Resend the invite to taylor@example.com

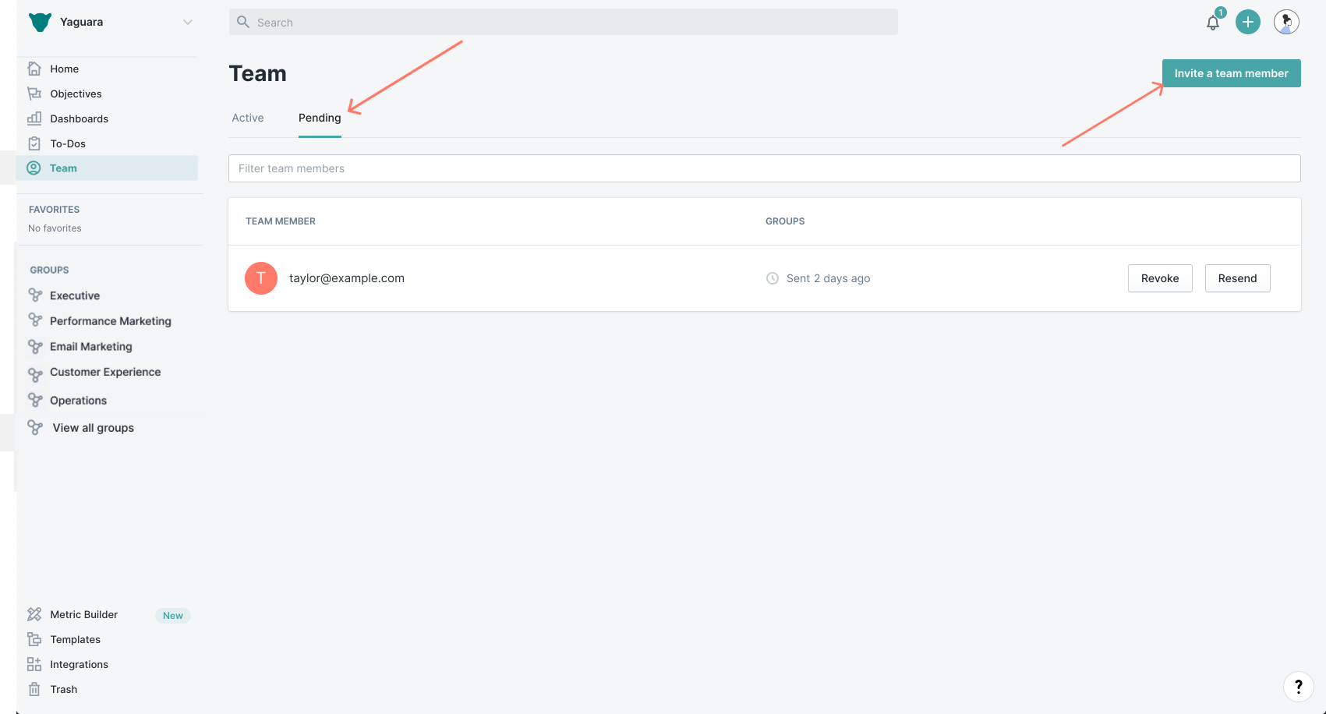tap(1237, 278)
